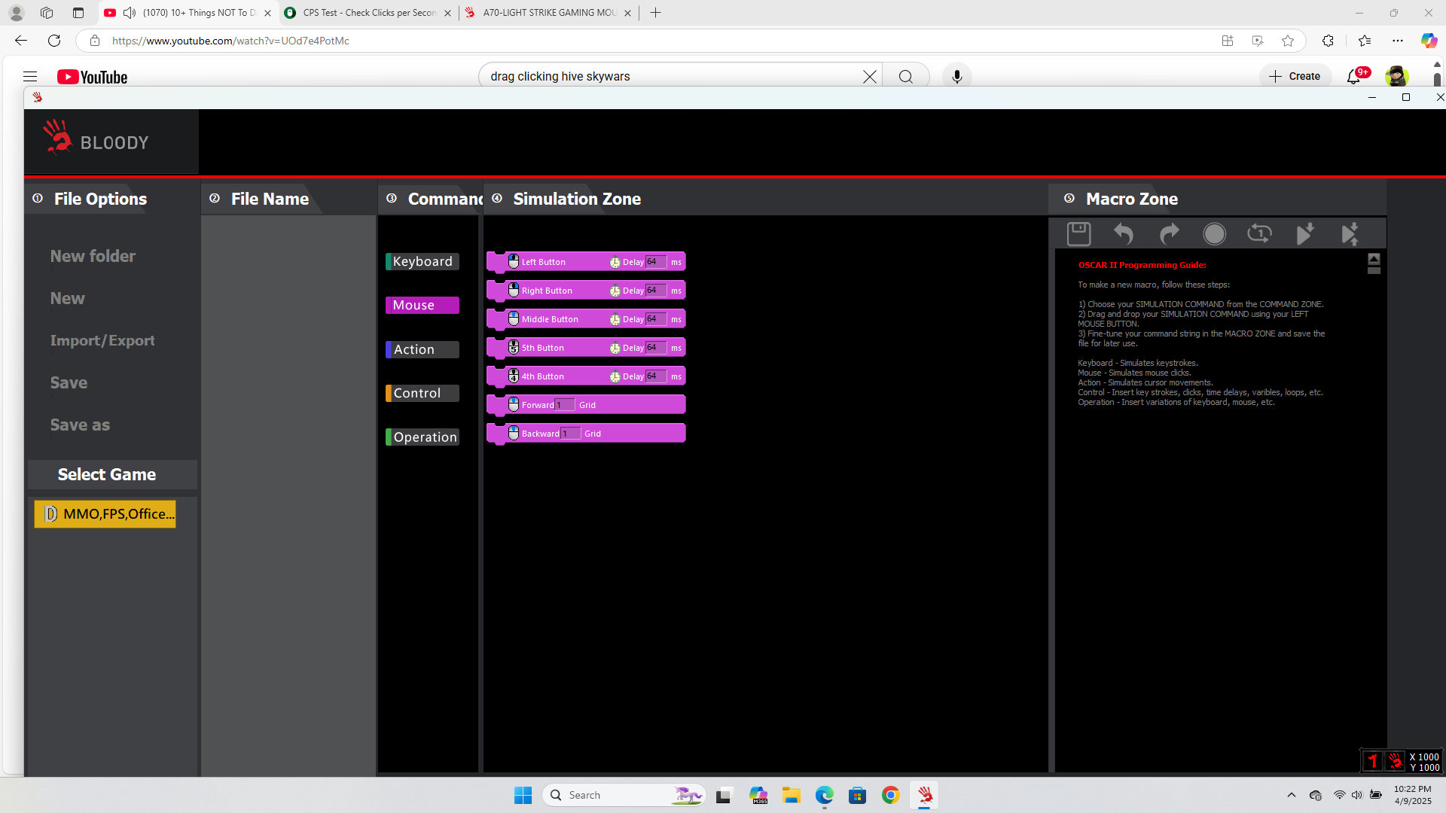Screen dimensions: 1446x813
Task: Open Copilot in the browser
Action: tap(1429, 41)
